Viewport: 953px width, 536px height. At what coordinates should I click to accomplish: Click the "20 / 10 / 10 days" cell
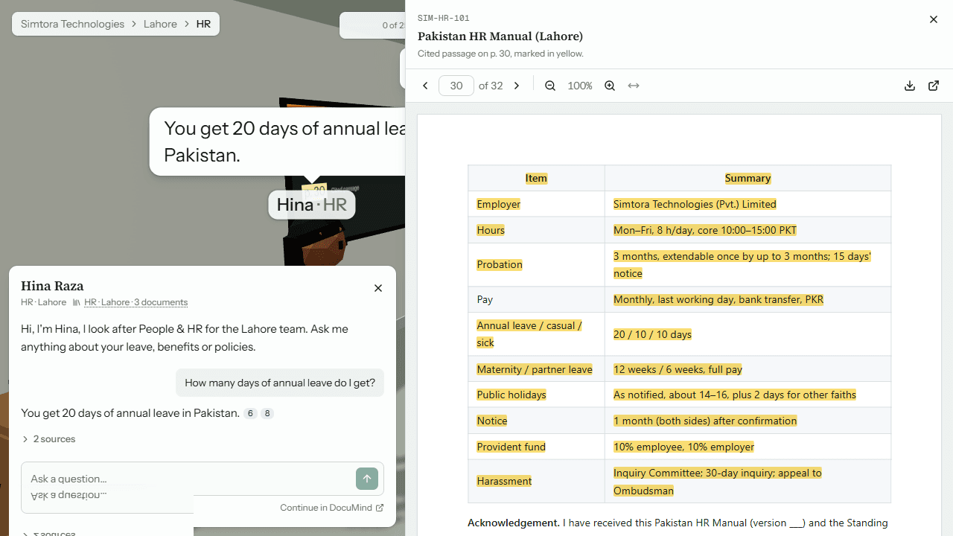pos(748,334)
